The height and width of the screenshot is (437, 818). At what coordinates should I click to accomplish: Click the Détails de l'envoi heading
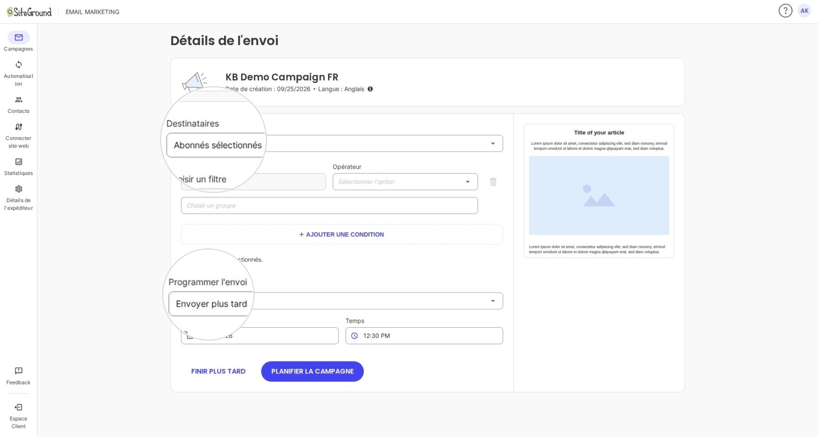coord(225,41)
